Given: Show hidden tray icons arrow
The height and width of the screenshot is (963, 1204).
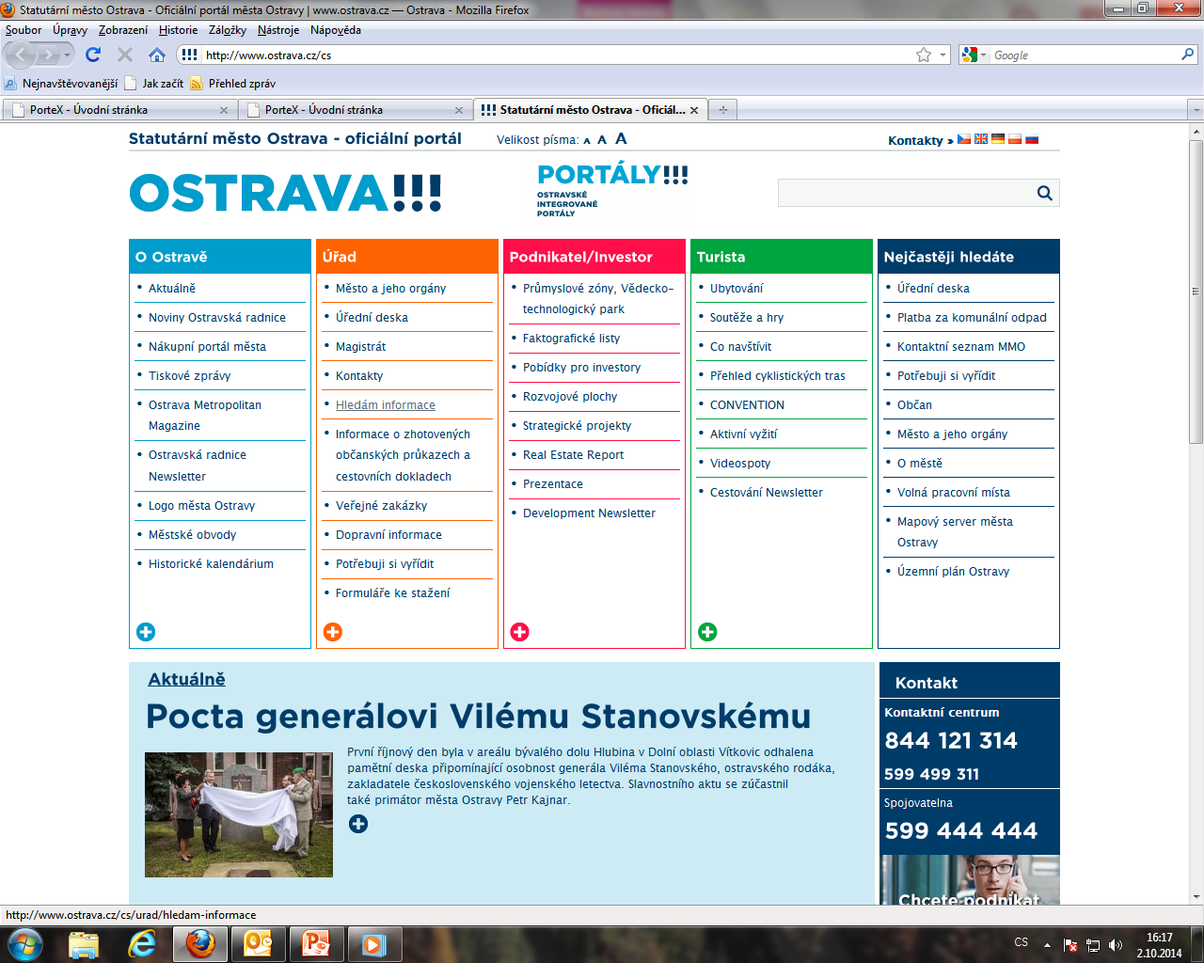Looking at the screenshot, I should (x=1047, y=944).
